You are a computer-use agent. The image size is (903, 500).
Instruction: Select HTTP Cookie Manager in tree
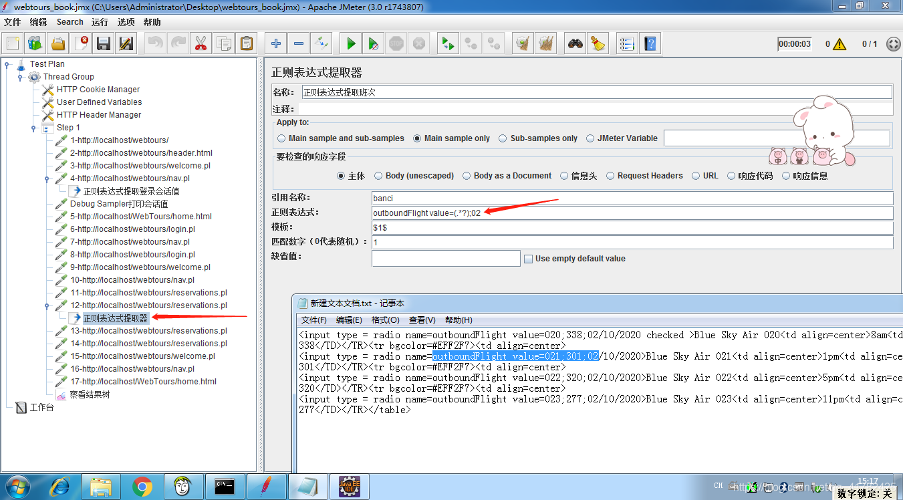98,90
